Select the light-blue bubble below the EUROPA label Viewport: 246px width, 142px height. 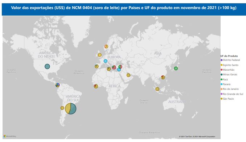pos(106,61)
